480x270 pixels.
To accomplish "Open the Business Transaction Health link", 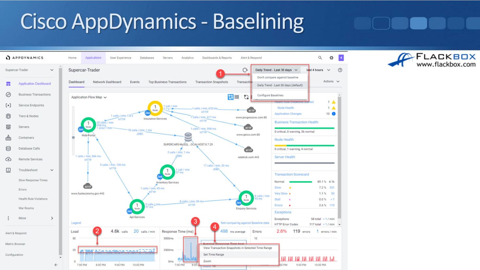I will point(296,122).
